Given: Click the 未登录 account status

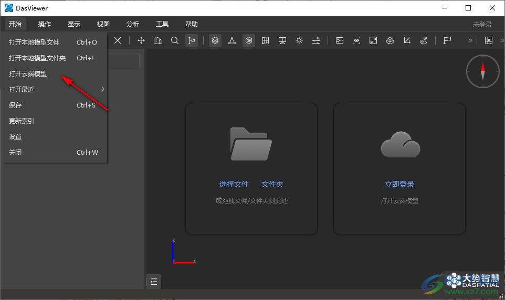Looking at the screenshot, I should point(482,25).
